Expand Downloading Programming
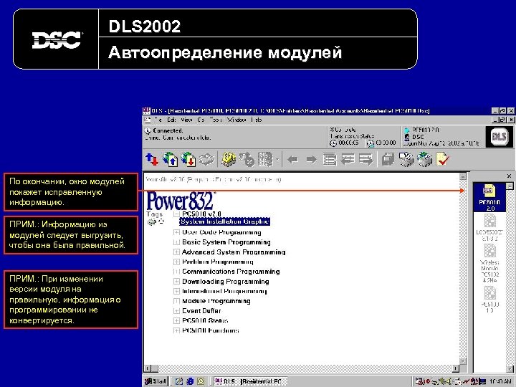Screen dimensions: 516x387 (x=176, y=282)
